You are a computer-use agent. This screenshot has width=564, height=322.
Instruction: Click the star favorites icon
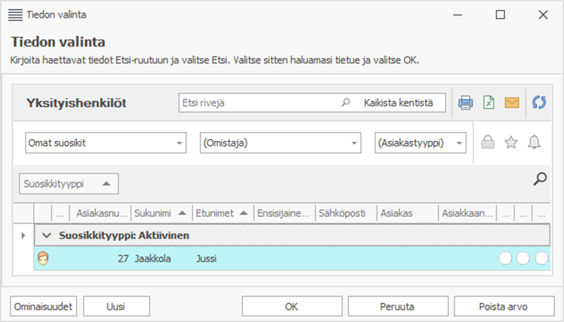click(x=511, y=143)
